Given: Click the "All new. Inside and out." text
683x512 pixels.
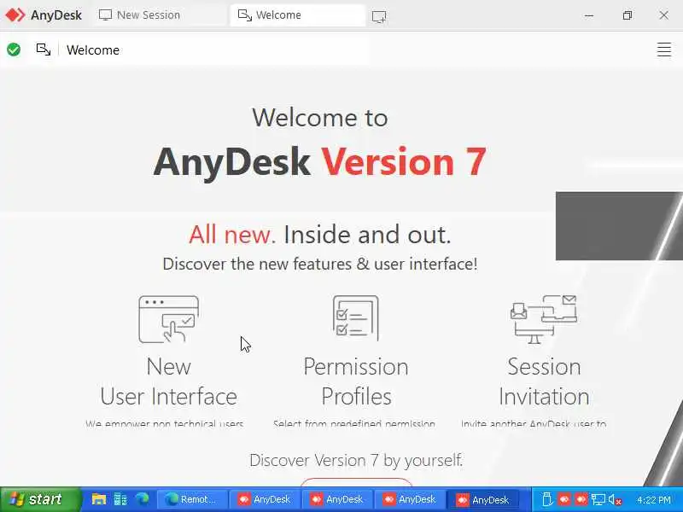Looking at the screenshot, I should coord(319,235).
